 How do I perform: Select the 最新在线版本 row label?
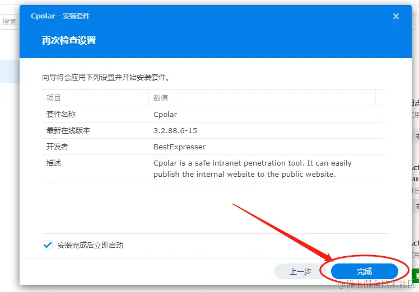click(68, 130)
